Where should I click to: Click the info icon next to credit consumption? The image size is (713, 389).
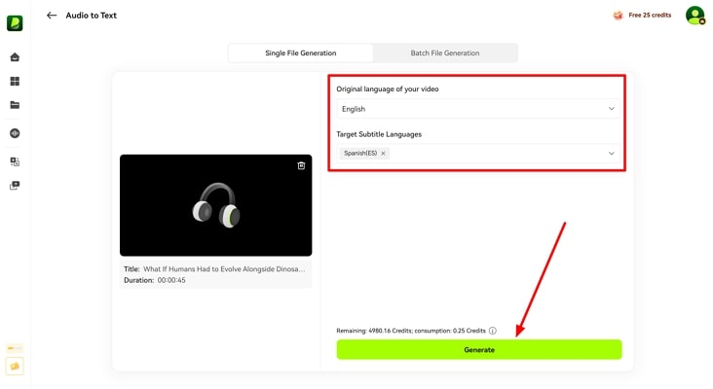tap(493, 331)
